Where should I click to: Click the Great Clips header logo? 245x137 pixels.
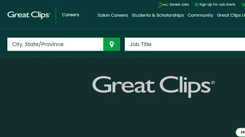tap(29, 15)
